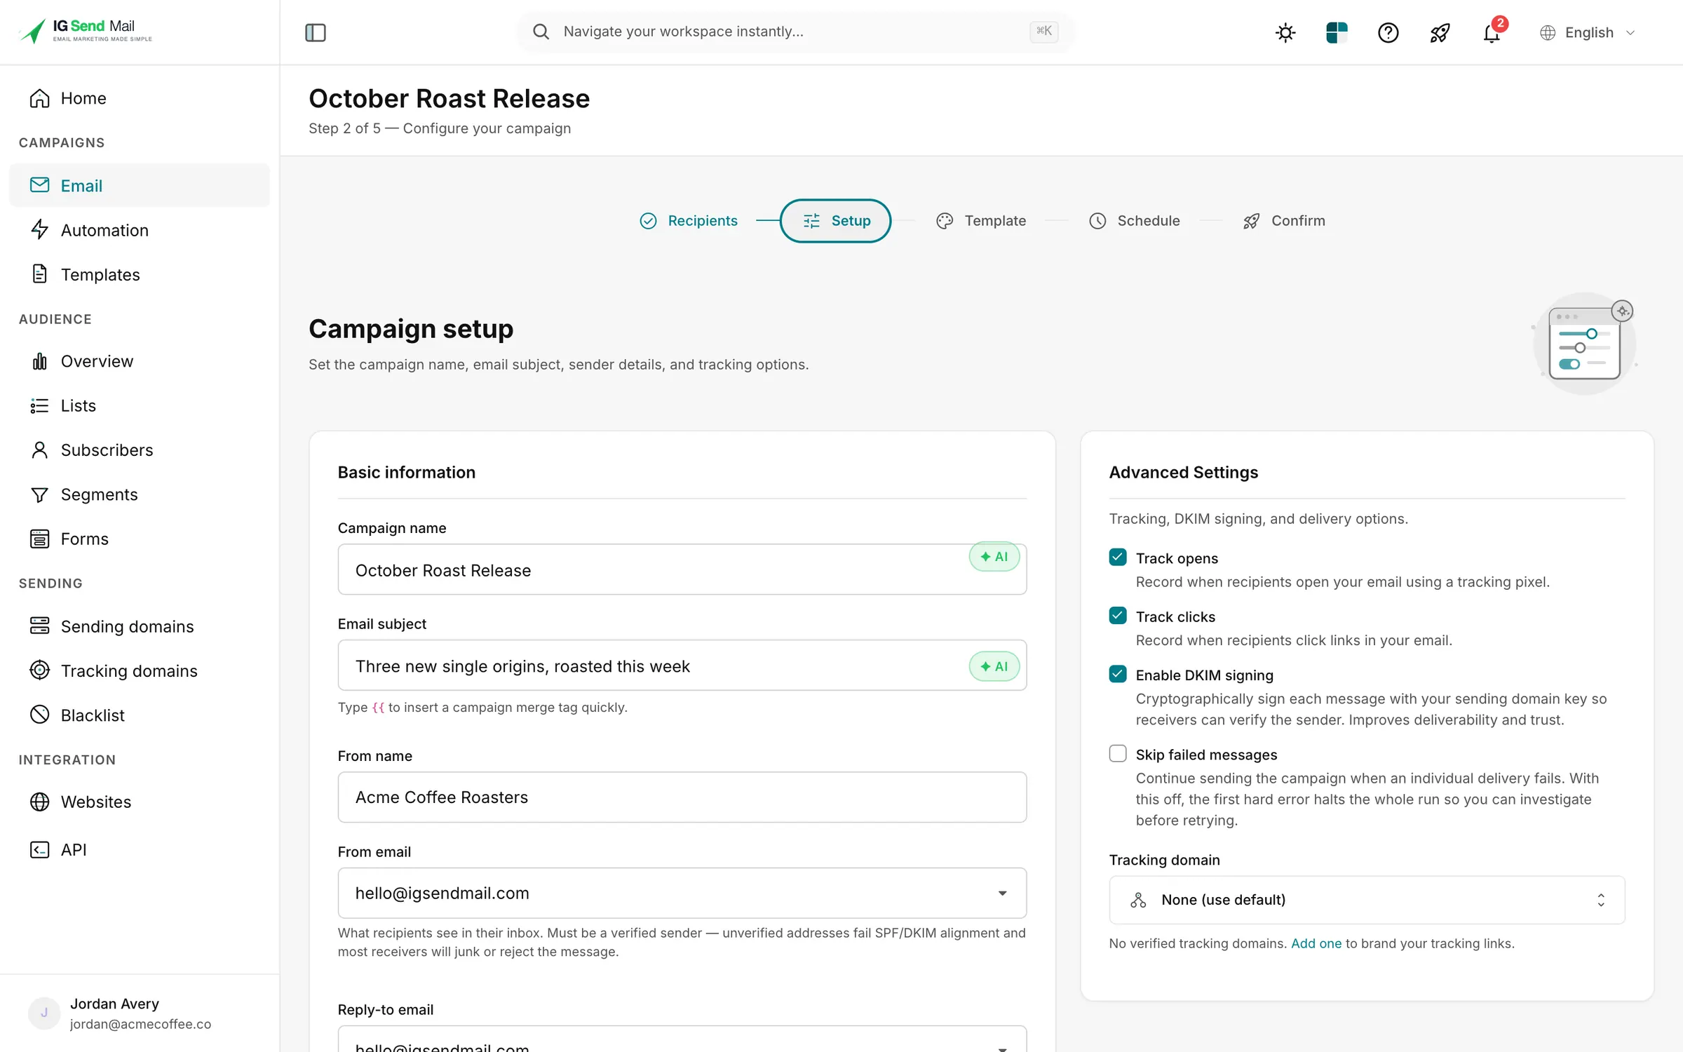
Task: Jump to the Schedule step
Action: pos(1135,221)
